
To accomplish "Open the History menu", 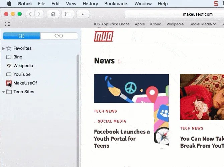I will tap(90, 4).
